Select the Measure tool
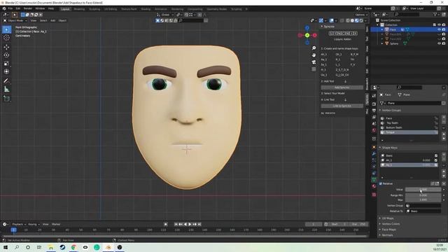448x252 pixels. (6, 90)
